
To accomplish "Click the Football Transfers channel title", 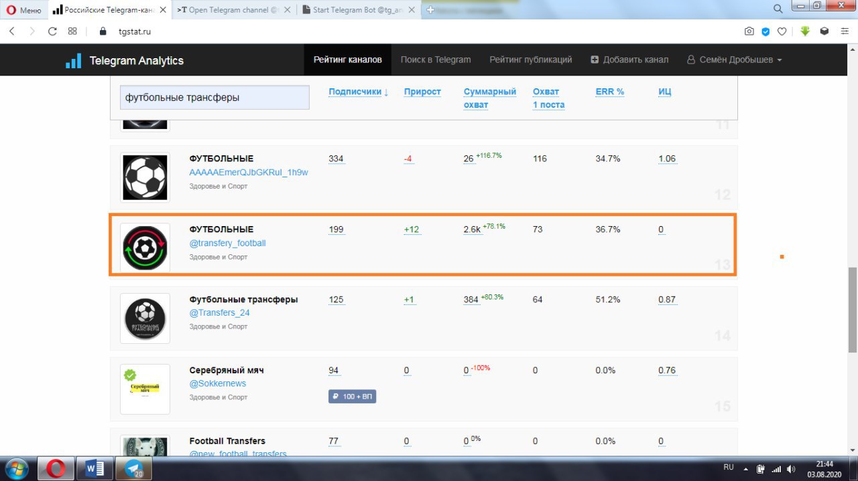I will (227, 441).
